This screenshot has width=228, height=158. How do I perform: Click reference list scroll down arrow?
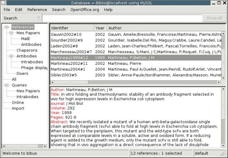[223, 78]
